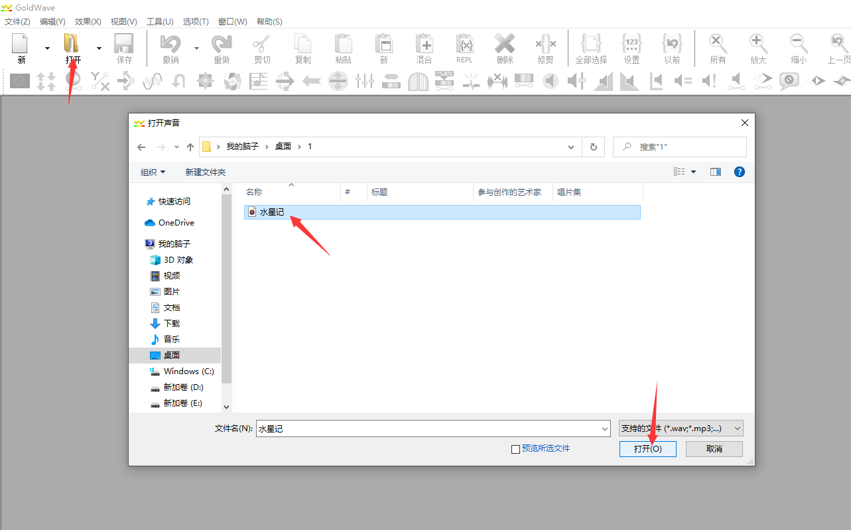The width and height of the screenshot is (851, 530).
Task: Click the 重做 redo toolbar icon
Action: click(x=222, y=44)
